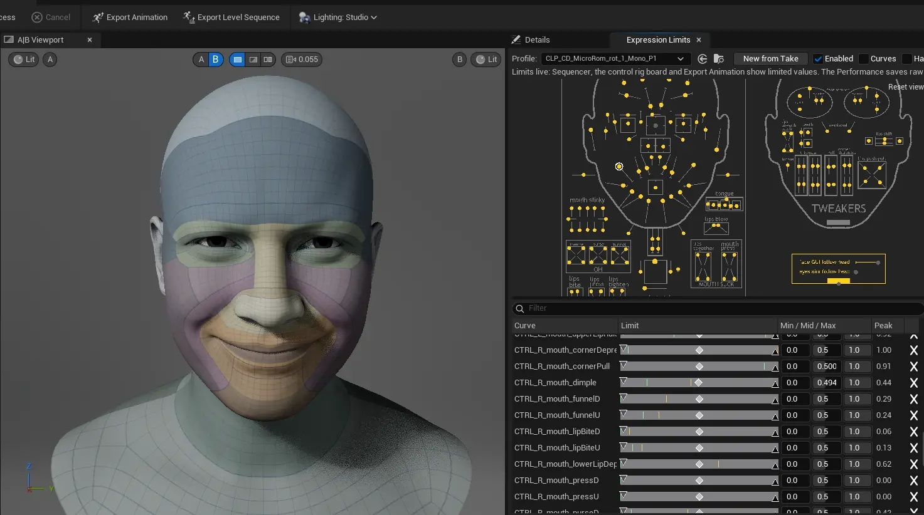Screen dimensions: 924x515
Task: Click the Mid value field for CTRL_R_mouth_dimple
Action: pyautogui.click(x=827, y=383)
